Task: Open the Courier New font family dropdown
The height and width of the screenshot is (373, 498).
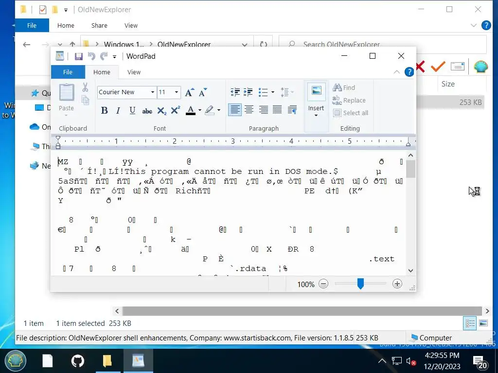Action: point(152,92)
